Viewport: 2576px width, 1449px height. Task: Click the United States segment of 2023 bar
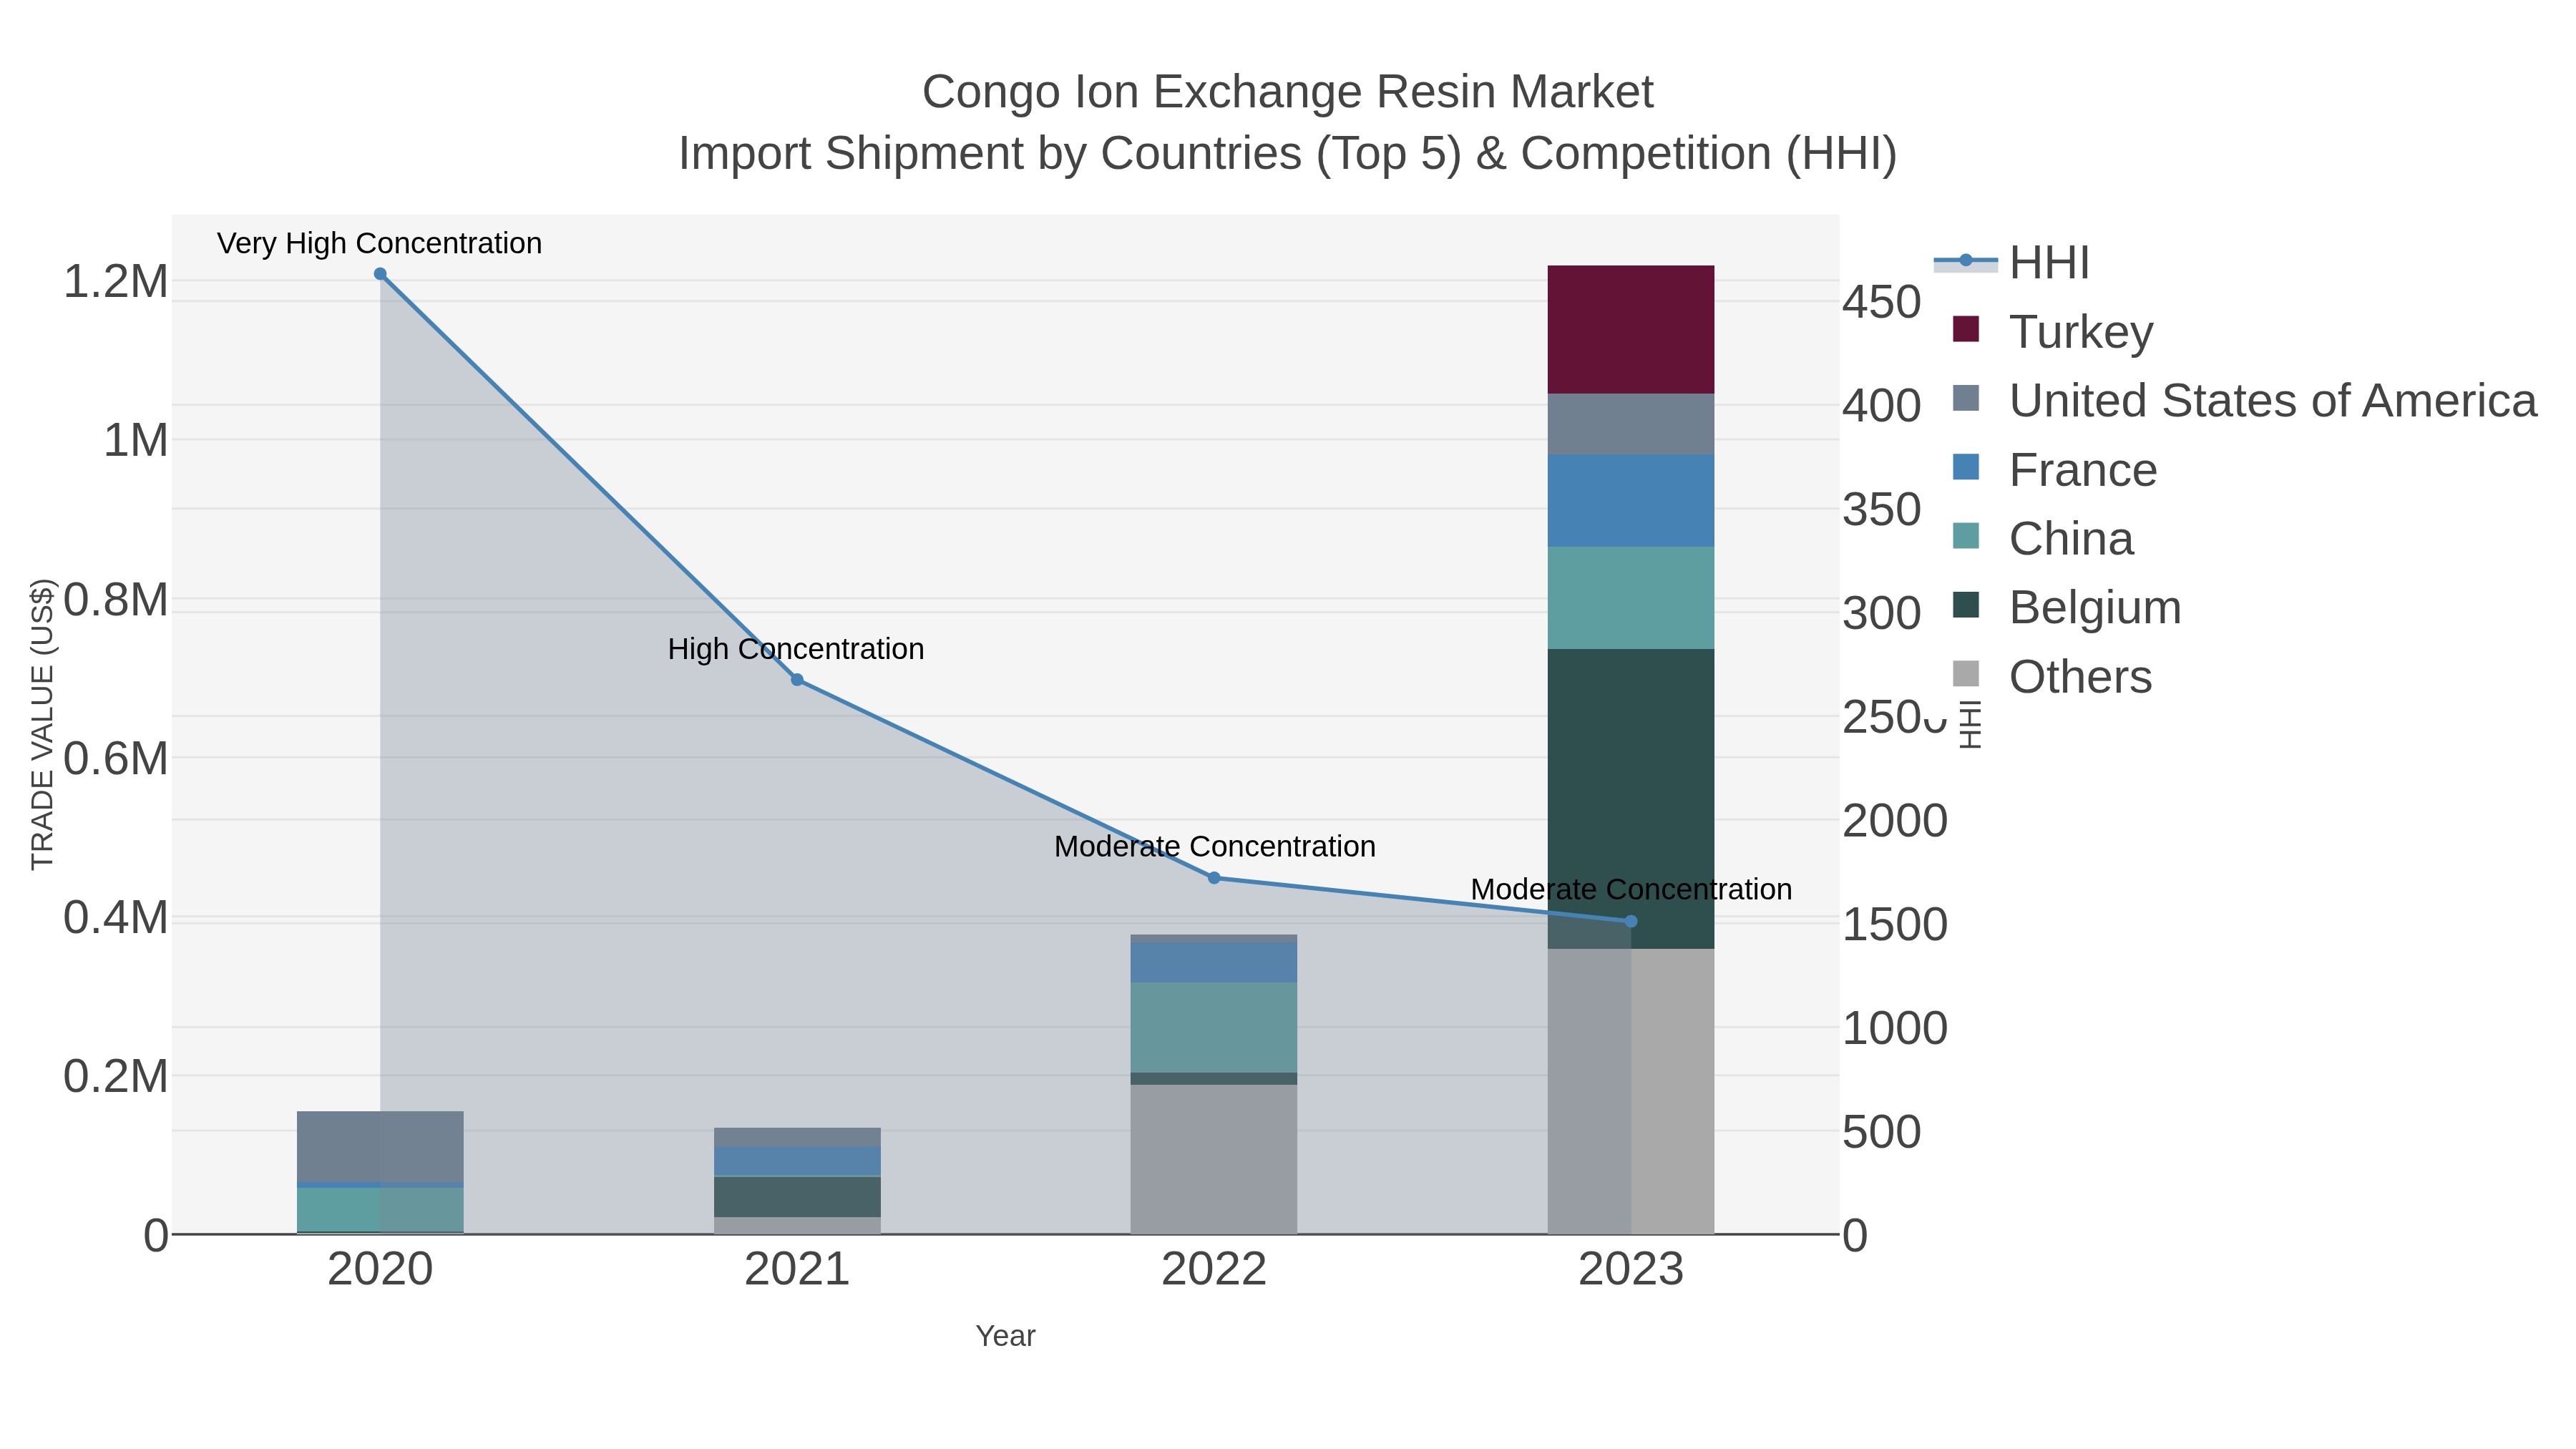click(1631, 424)
